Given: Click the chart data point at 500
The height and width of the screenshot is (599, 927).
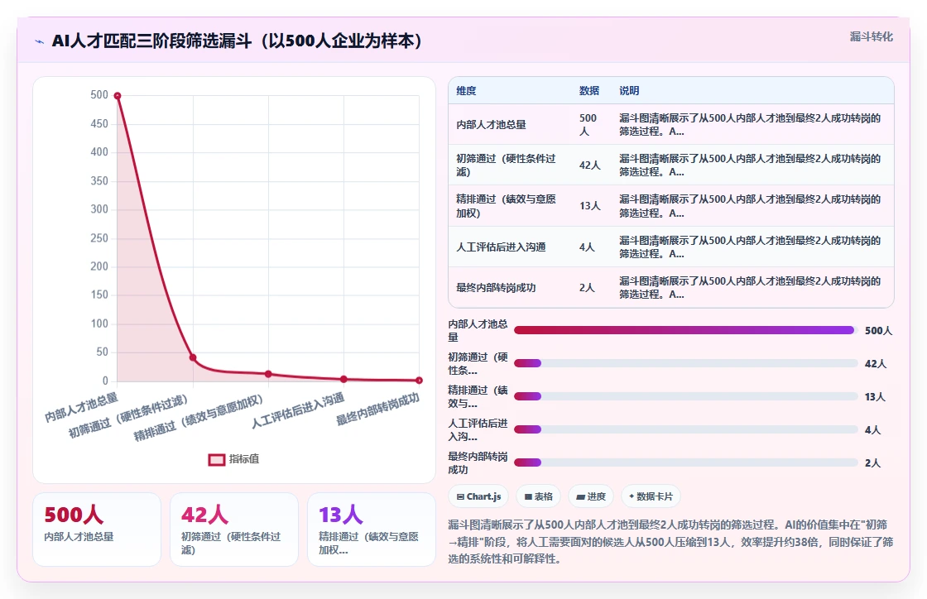Looking at the screenshot, I should tap(117, 96).
